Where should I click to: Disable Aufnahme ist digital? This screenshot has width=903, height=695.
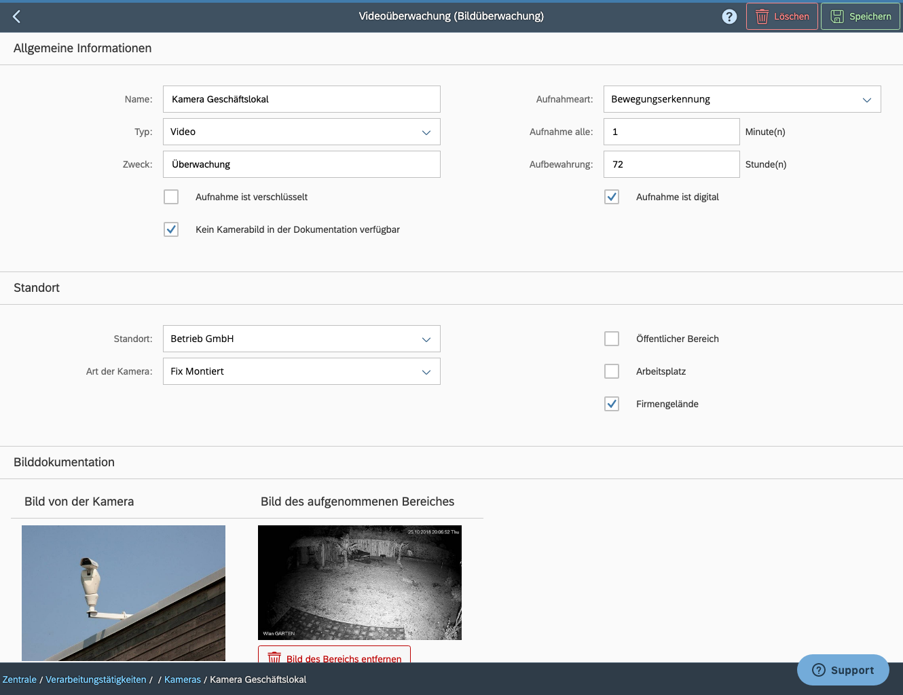click(612, 197)
